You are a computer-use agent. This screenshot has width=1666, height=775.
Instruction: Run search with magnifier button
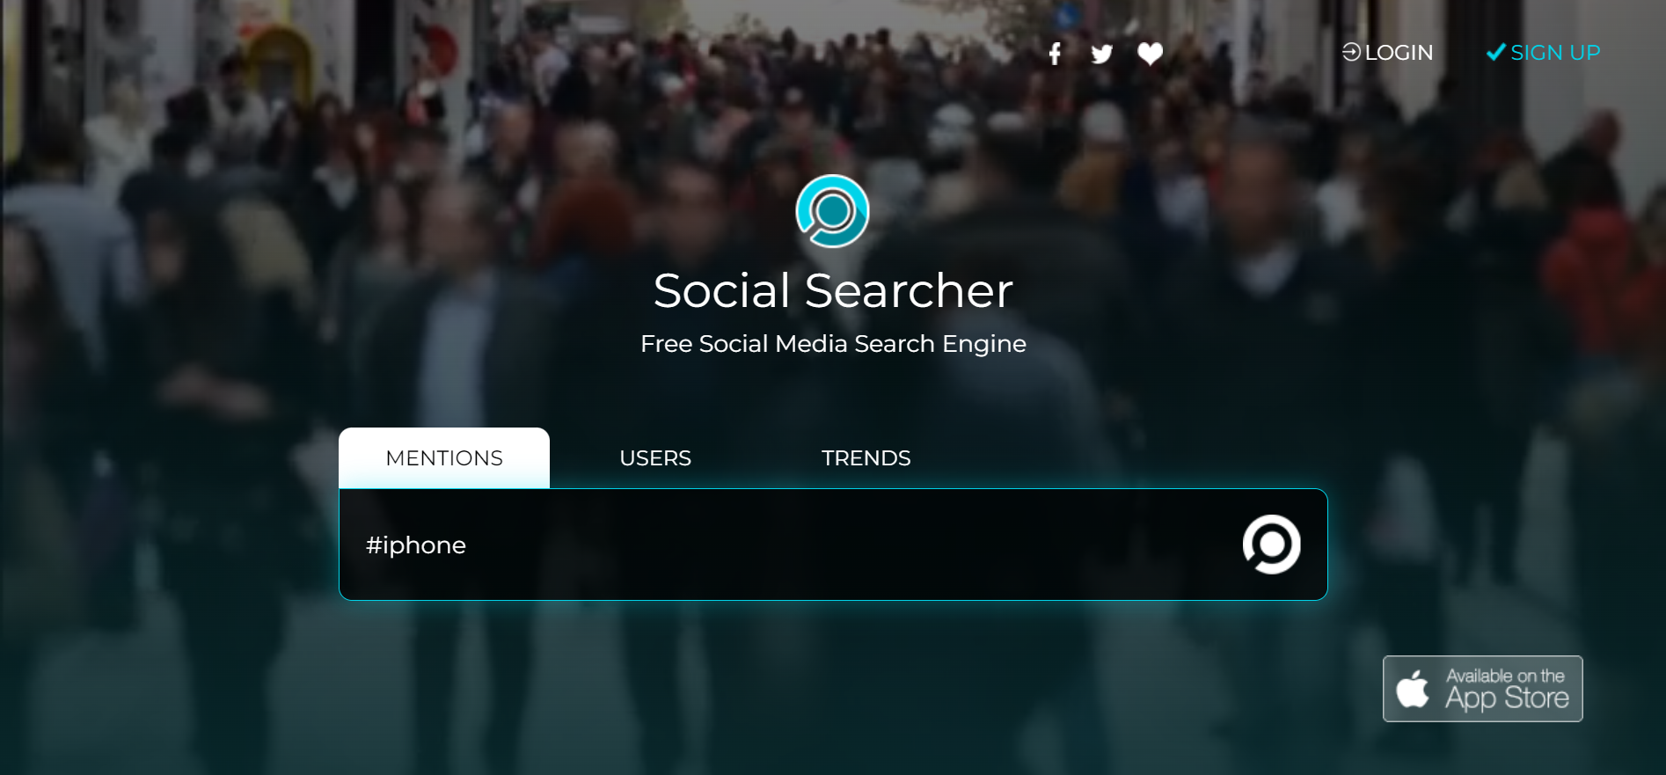click(x=1271, y=545)
